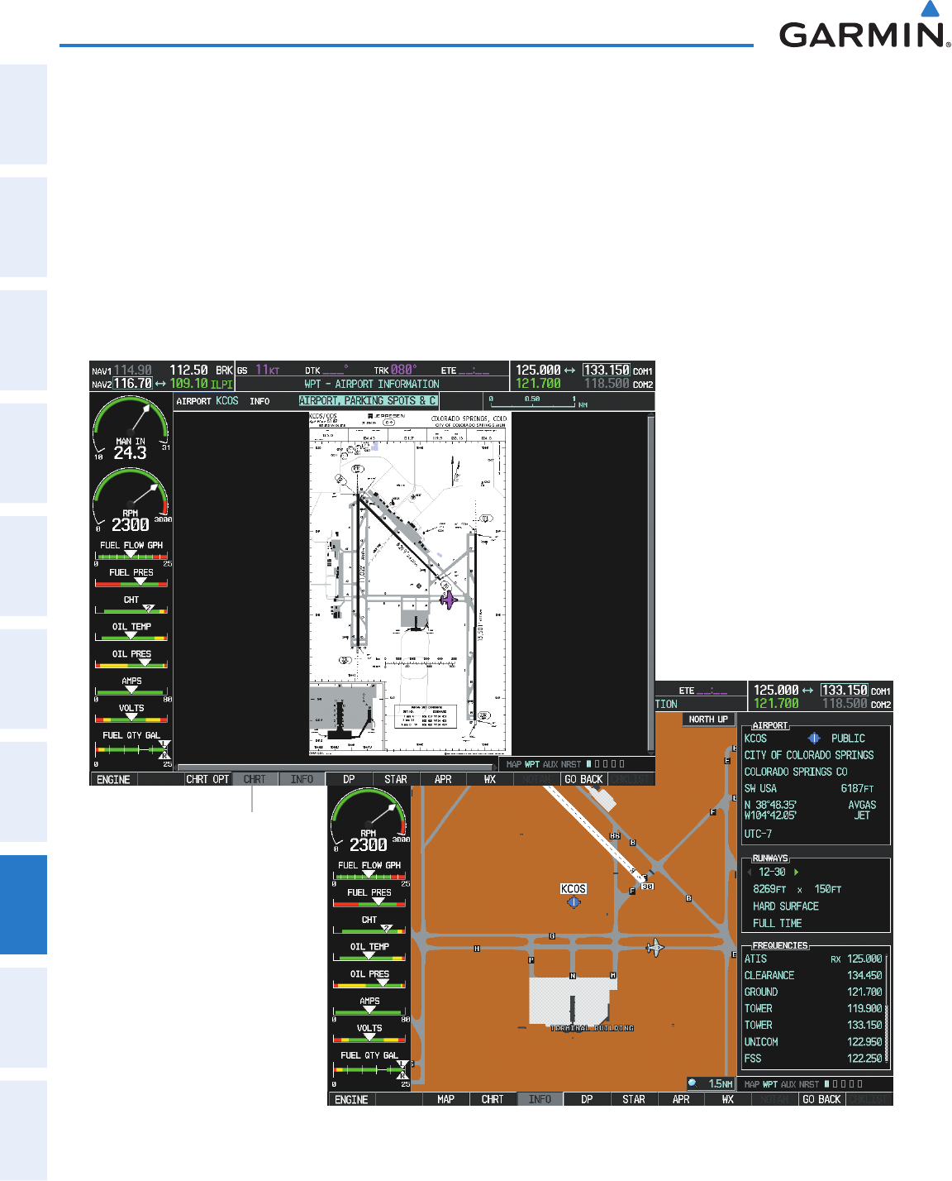Image resolution: width=952 pixels, height=1181 pixels.
Task: Click the KCOS airport identifier field on chart screen
Action: (227, 401)
